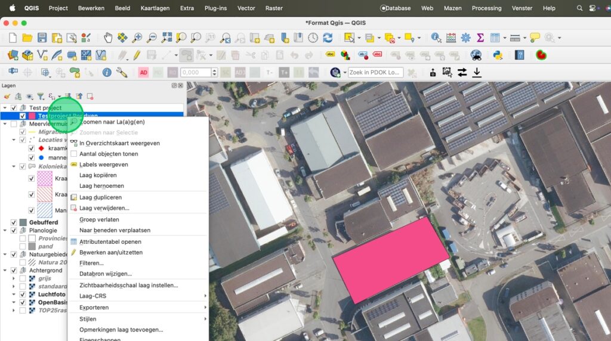Image resolution: width=611 pixels, height=341 pixels.
Task: Open the Kaartlagen menu in the menu bar
Action: [155, 8]
